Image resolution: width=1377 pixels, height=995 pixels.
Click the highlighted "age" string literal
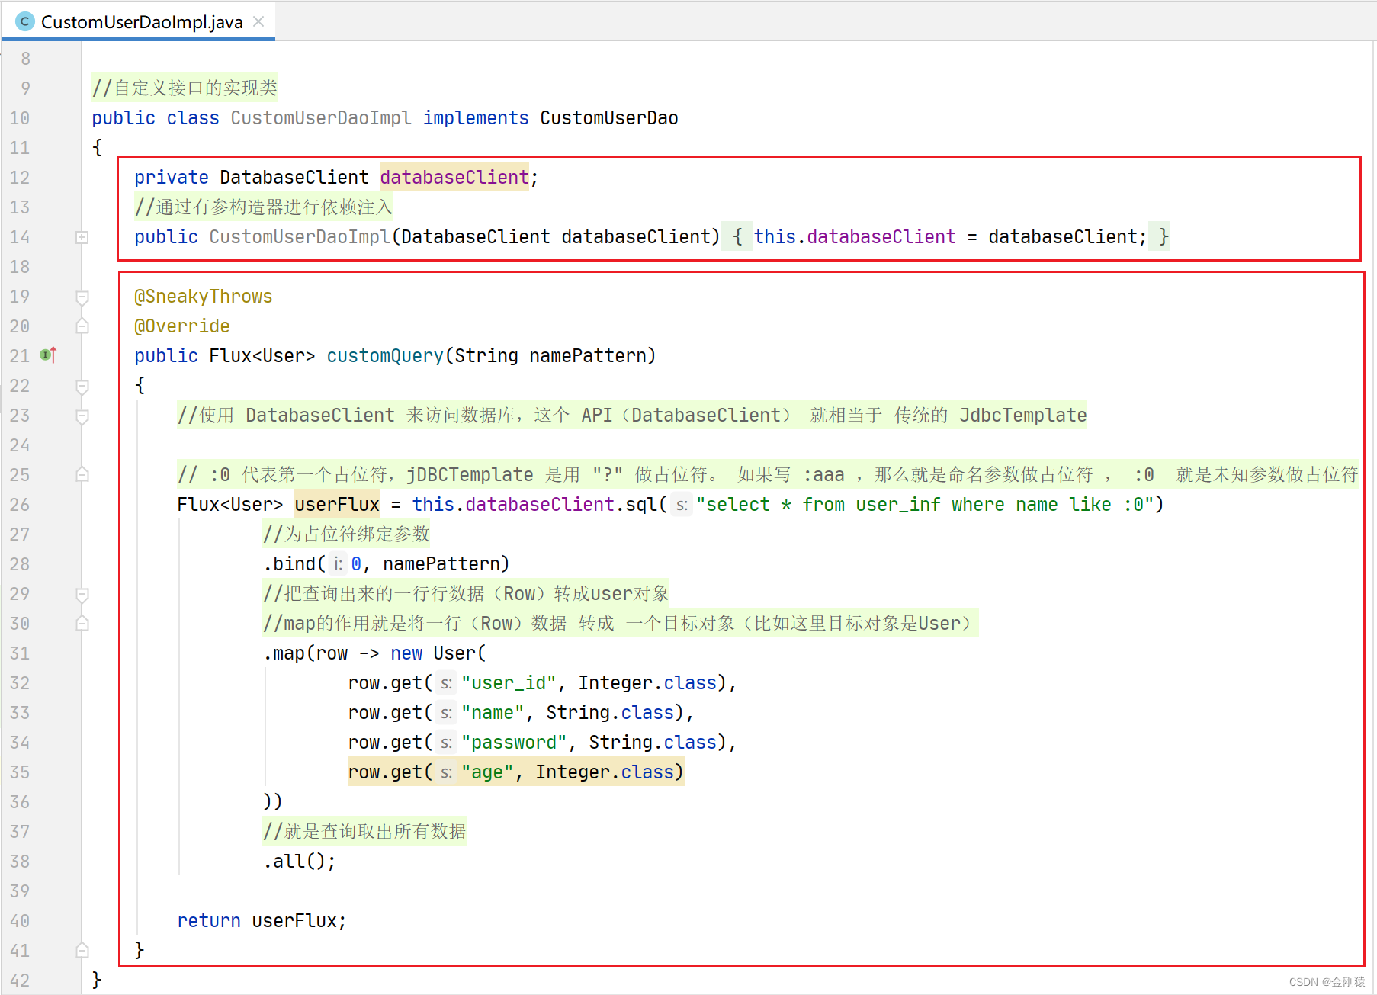(x=487, y=772)
